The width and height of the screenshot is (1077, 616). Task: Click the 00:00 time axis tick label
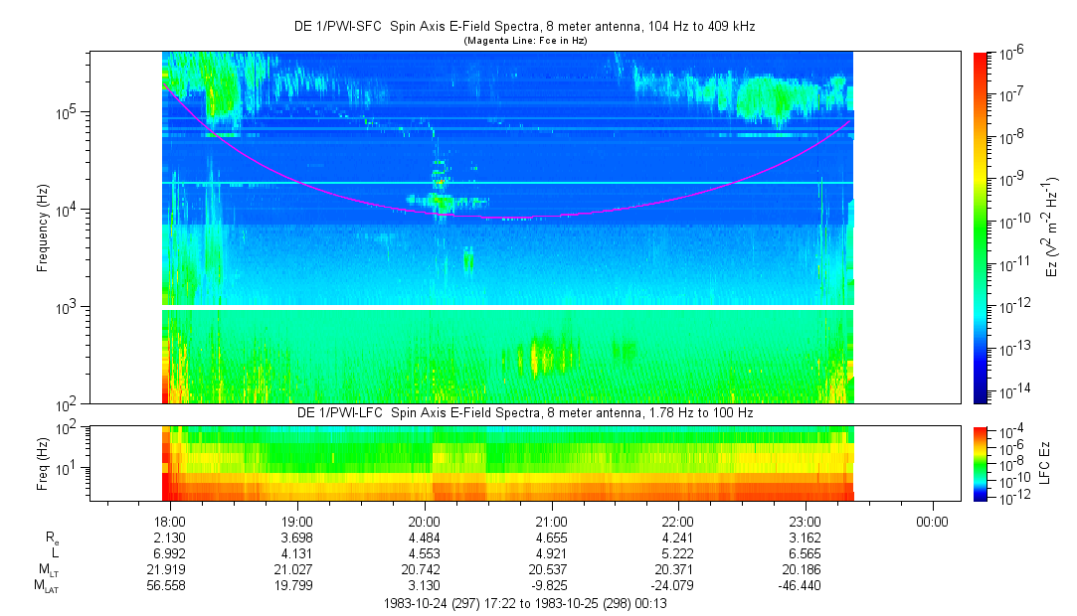[932, 521]
